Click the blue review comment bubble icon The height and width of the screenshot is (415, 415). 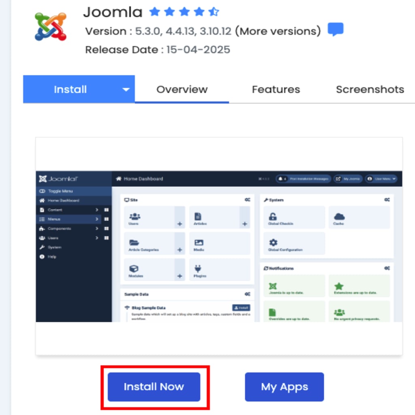pos(335,29)
